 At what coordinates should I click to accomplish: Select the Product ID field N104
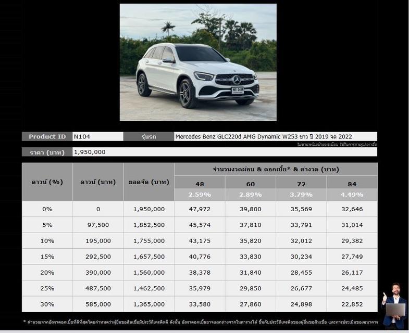pos(97,136)
